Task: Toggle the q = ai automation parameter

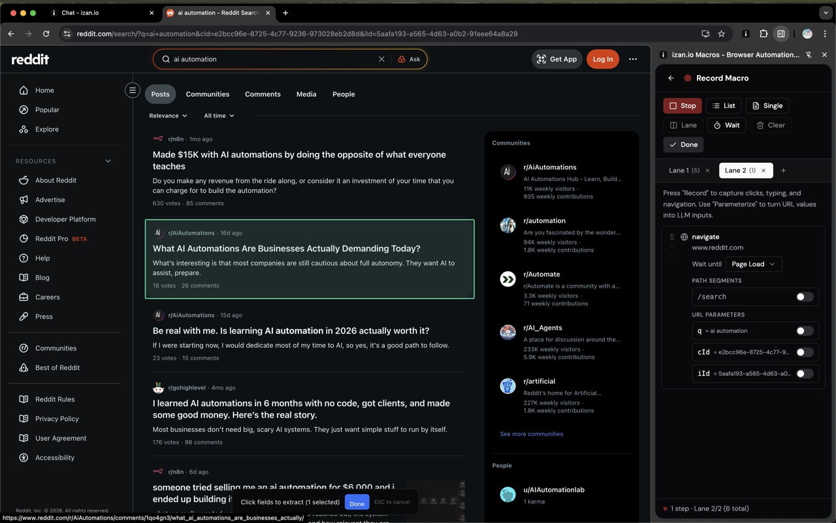Action: (805, 330)
